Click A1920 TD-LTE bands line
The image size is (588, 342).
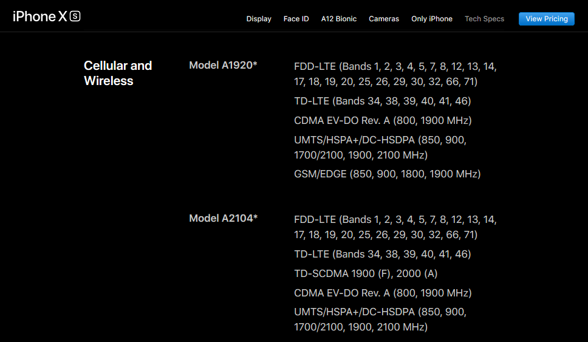(x=383, y=101)
